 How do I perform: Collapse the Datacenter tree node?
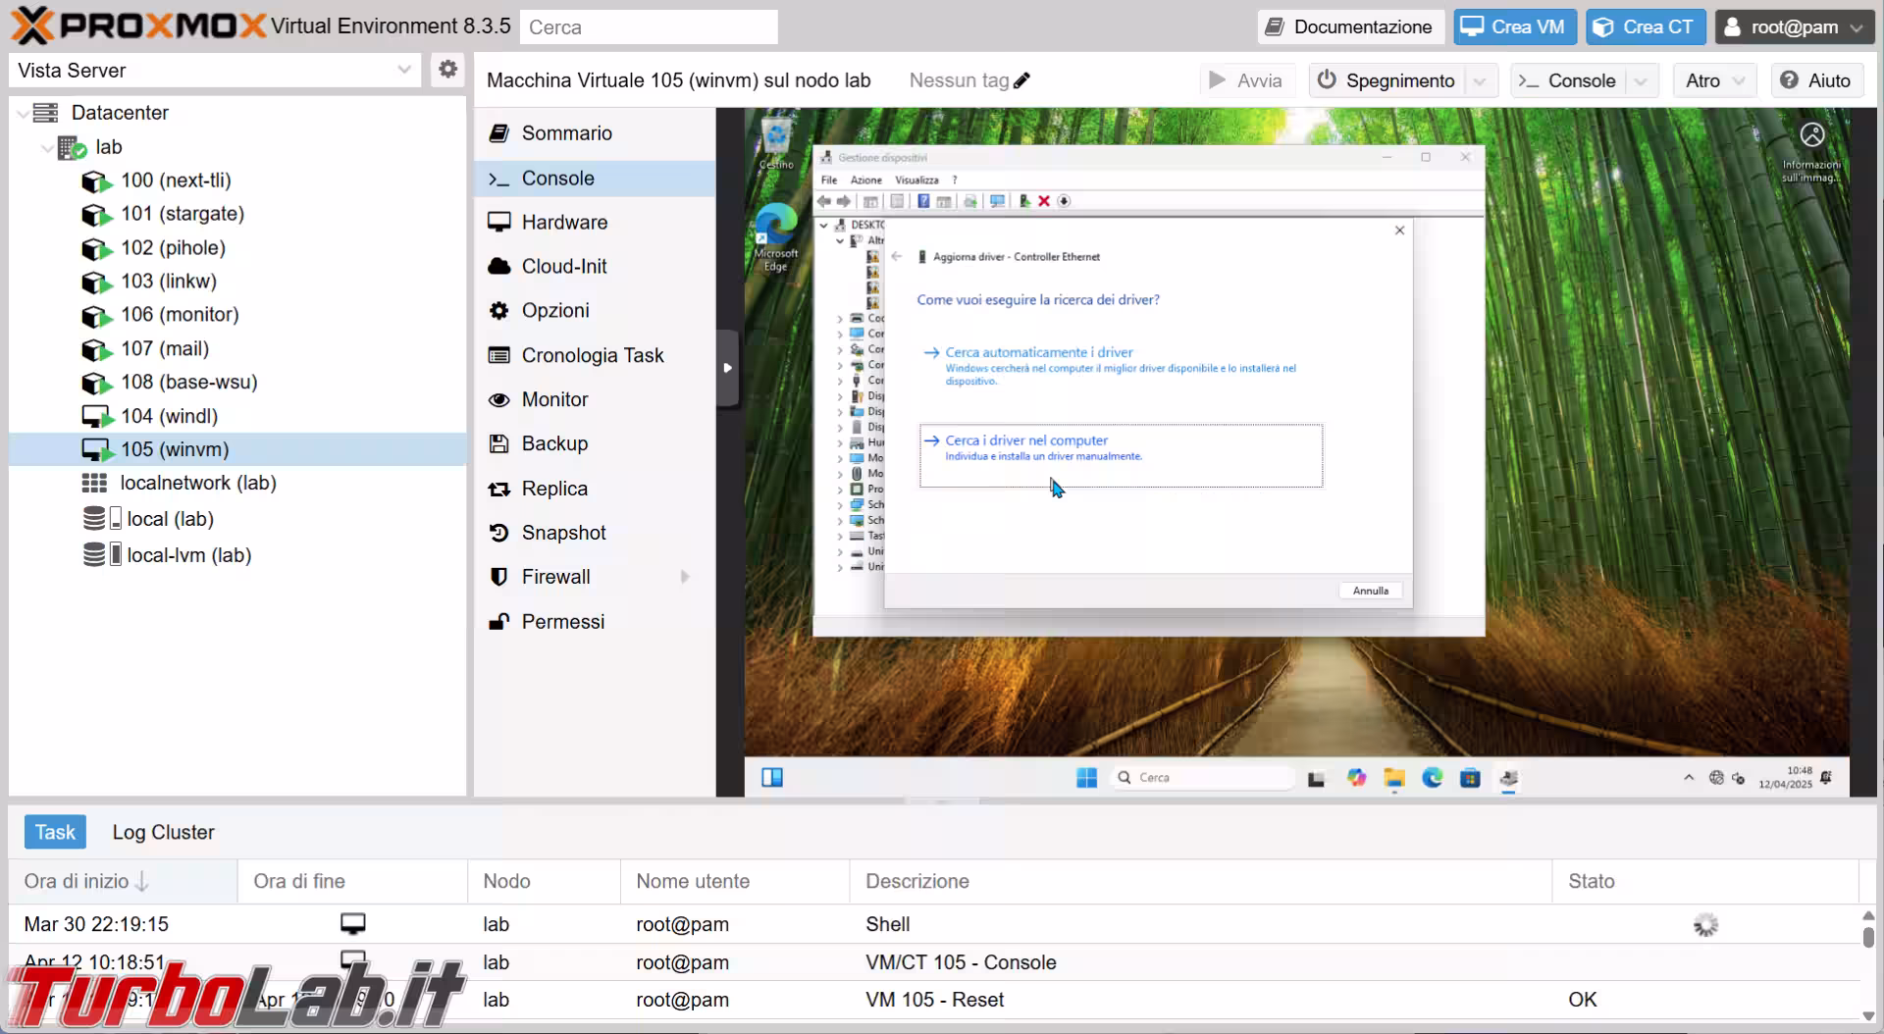23,114
